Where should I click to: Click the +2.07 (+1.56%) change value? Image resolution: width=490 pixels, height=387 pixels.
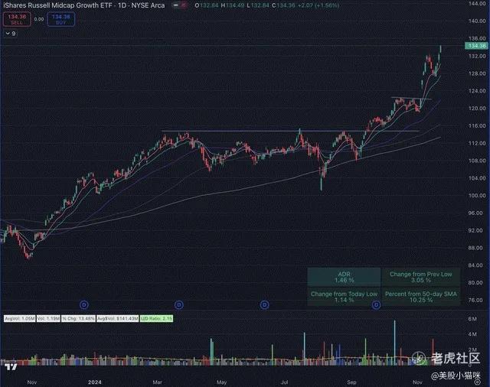318,5
